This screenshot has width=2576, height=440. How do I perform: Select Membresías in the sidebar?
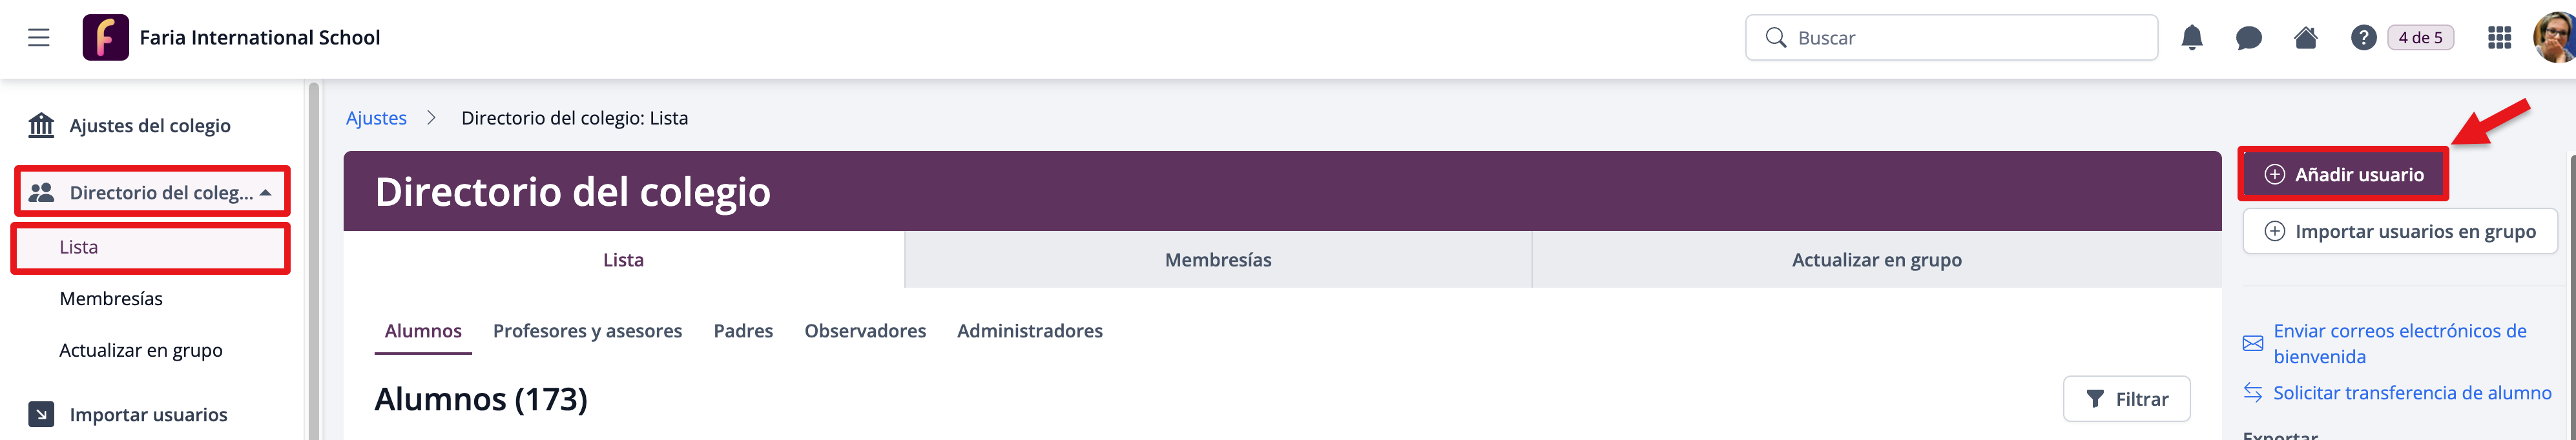tap(111, 298)
